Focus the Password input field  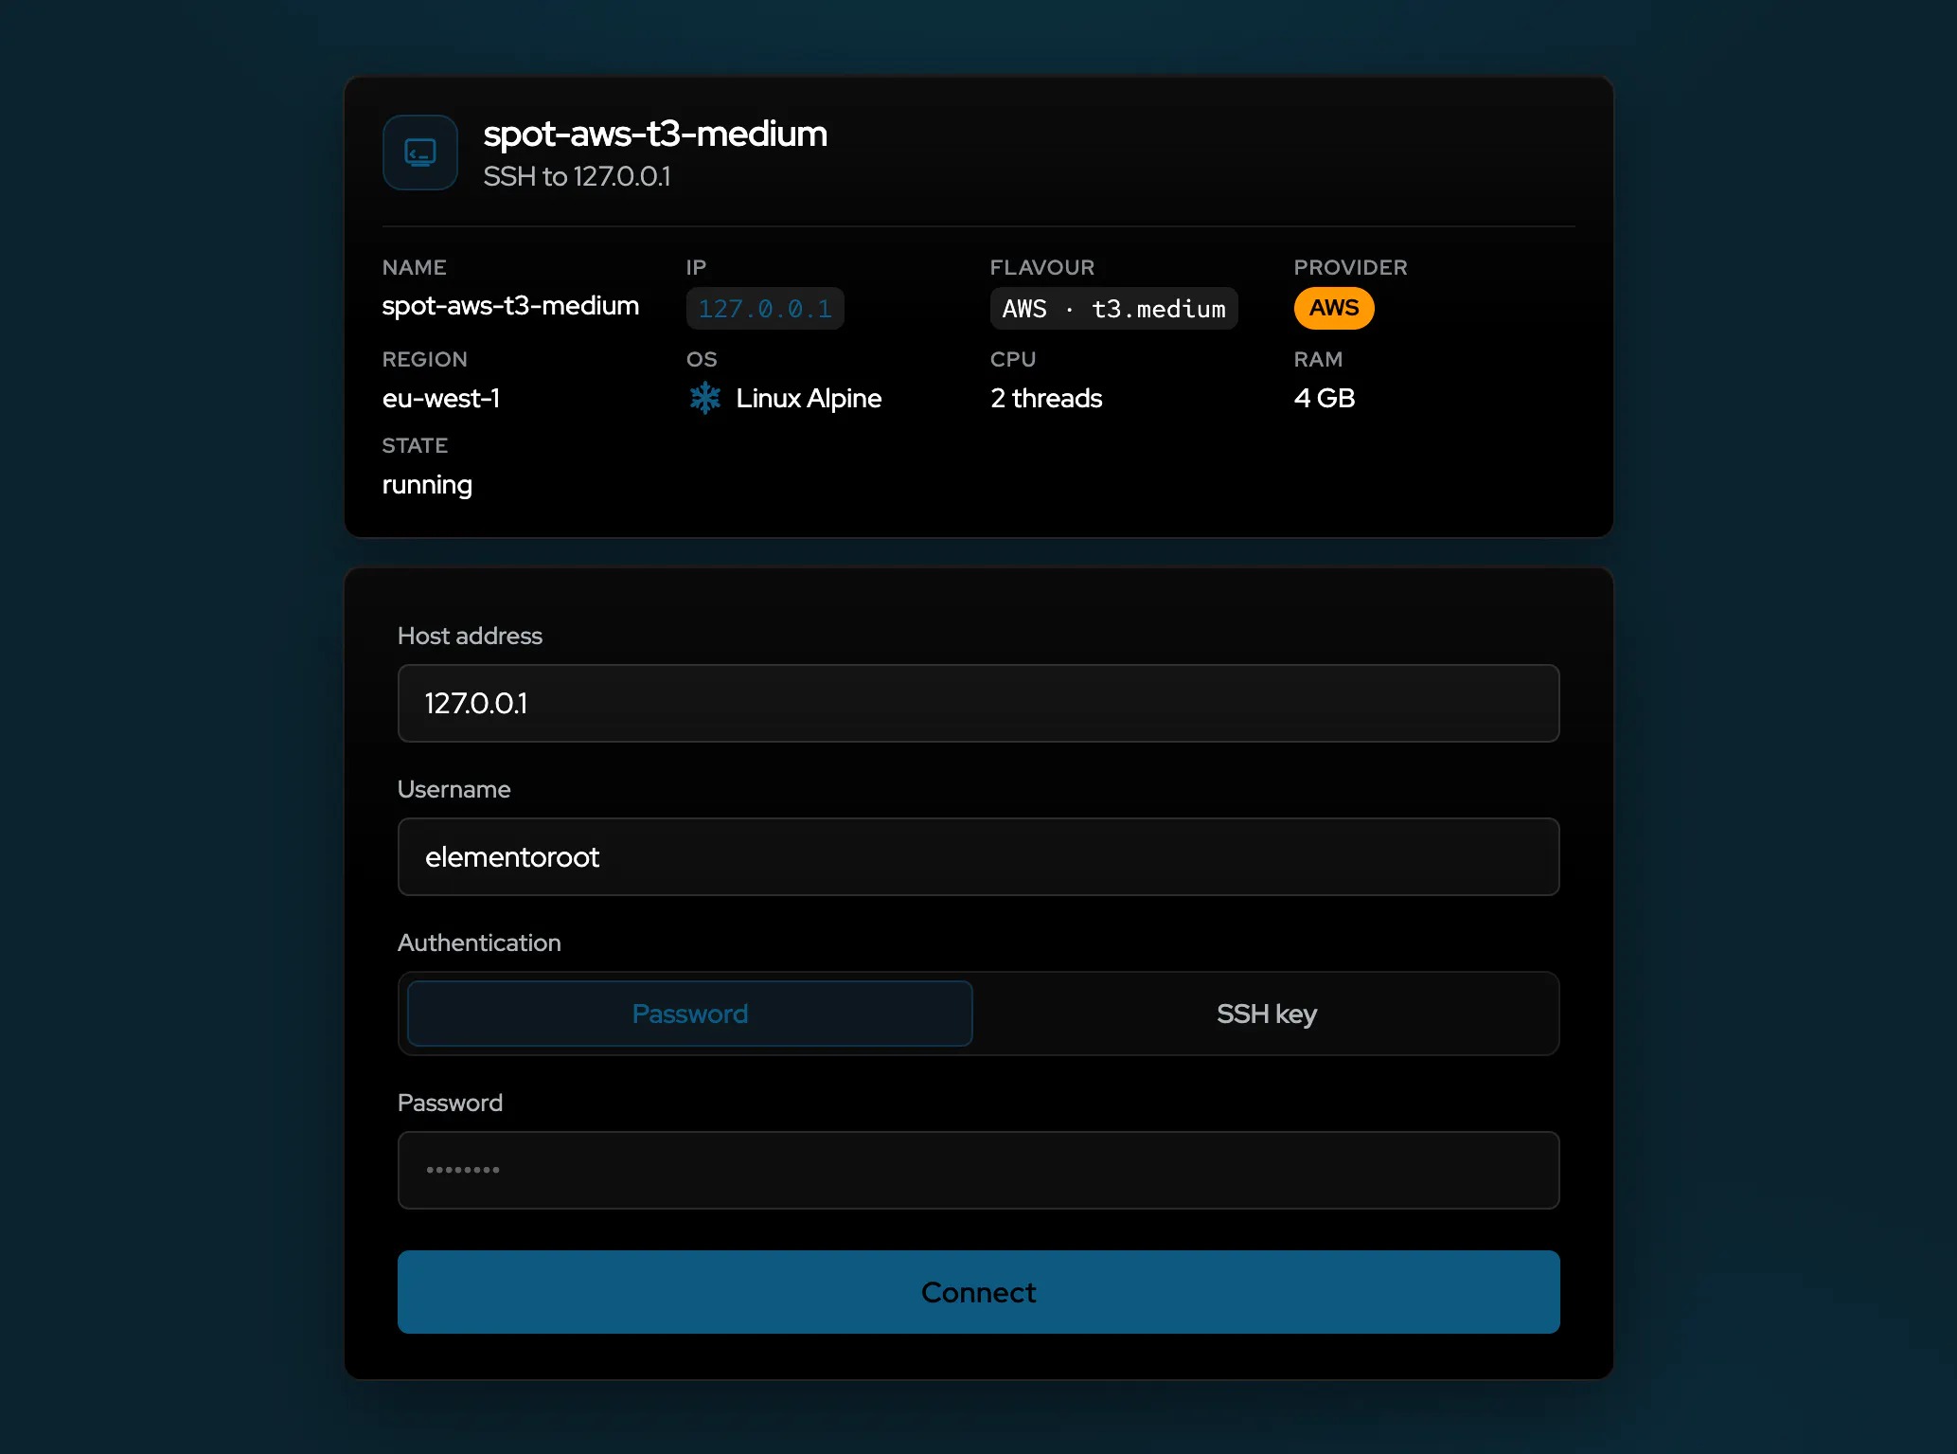[978, 1171]
